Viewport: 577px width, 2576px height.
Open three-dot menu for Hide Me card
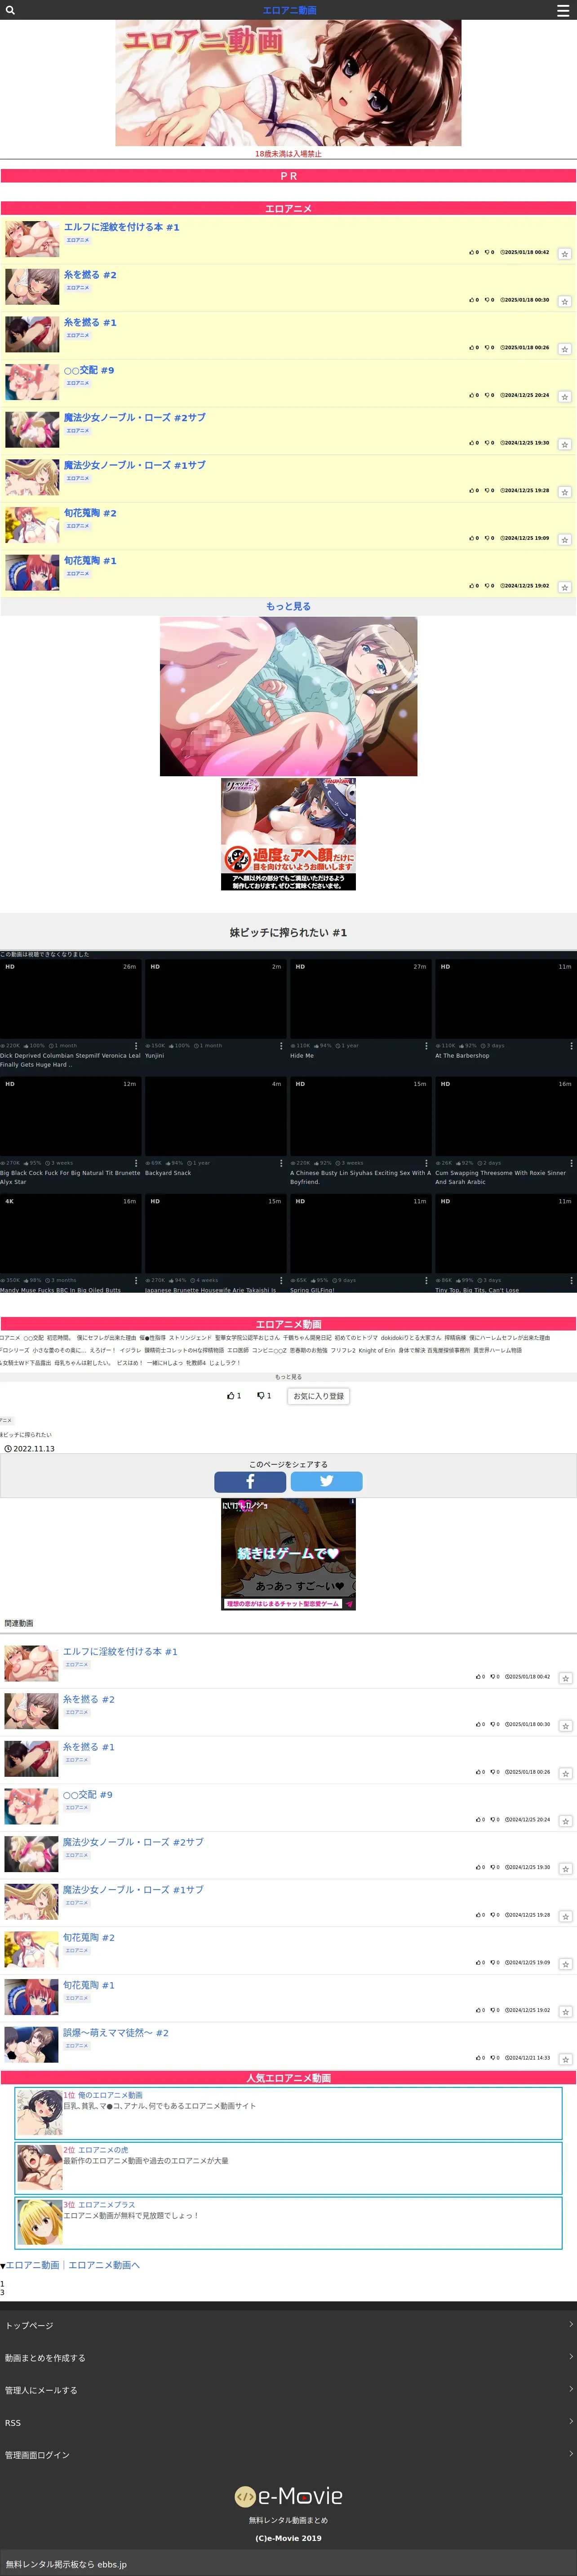(x=426, y=1046)
